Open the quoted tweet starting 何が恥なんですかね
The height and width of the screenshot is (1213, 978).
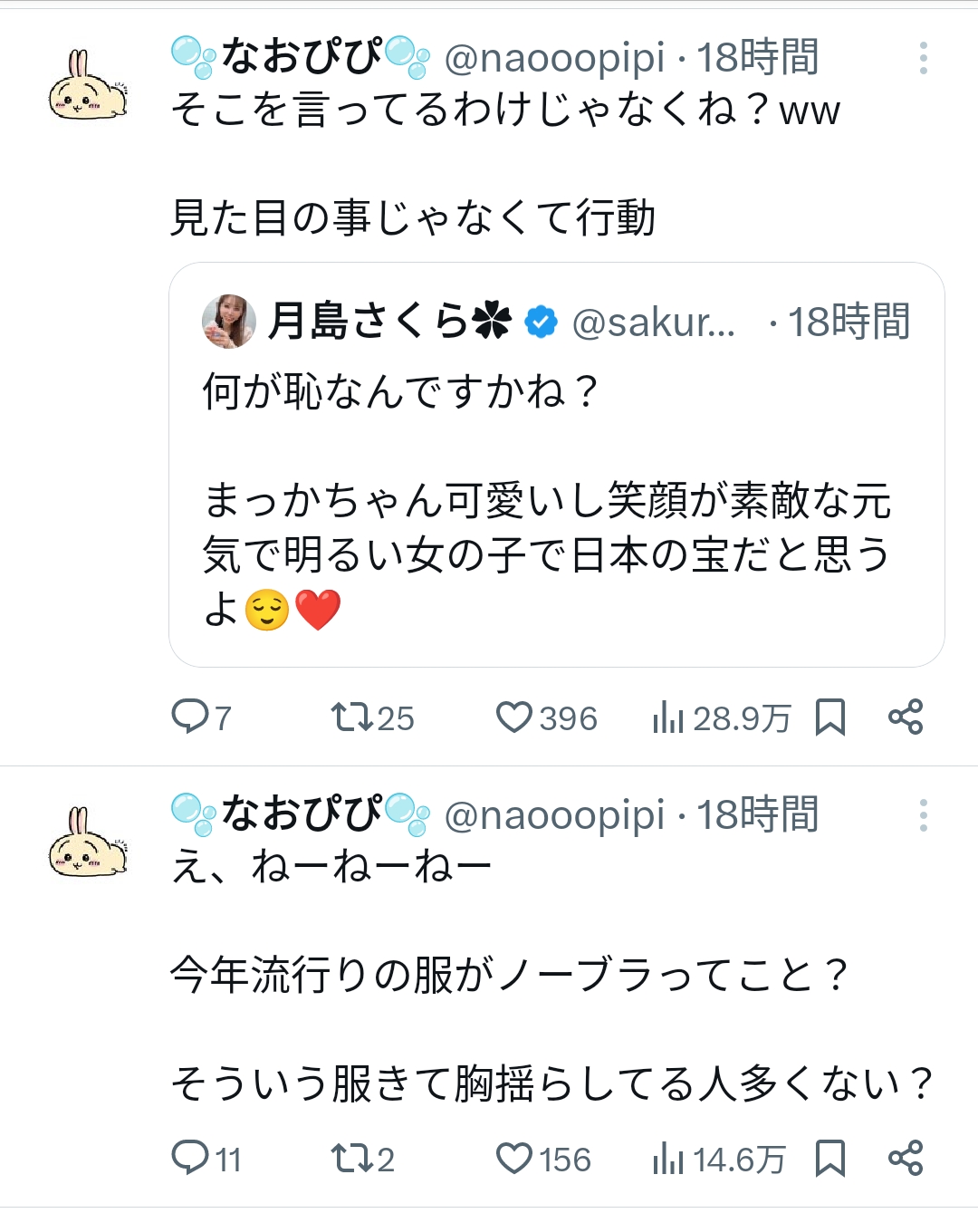click(556, 498)
